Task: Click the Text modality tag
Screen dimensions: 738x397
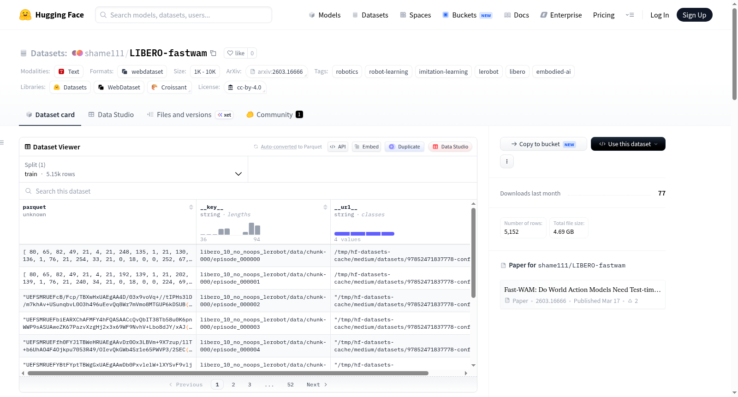Action: (69, 71)
